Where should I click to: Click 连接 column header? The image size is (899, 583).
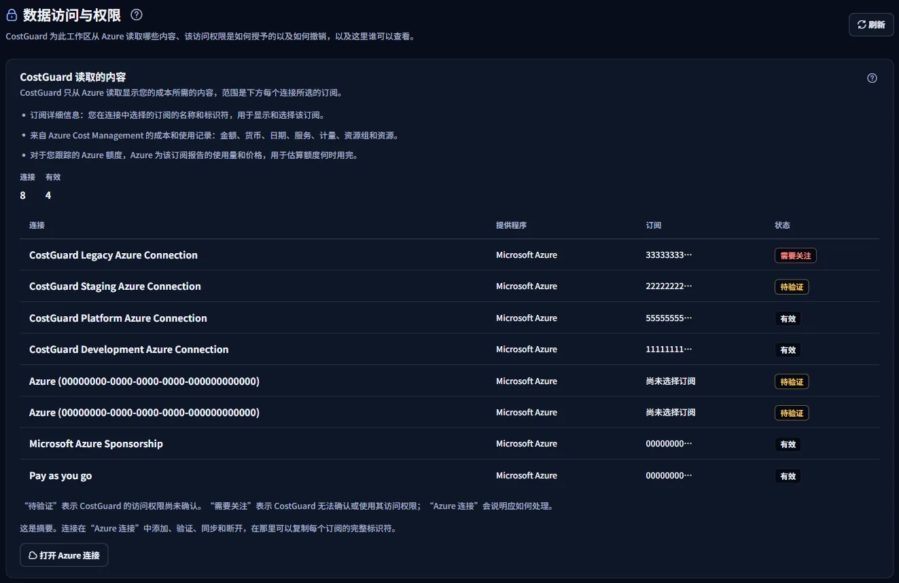click(37, 225)
